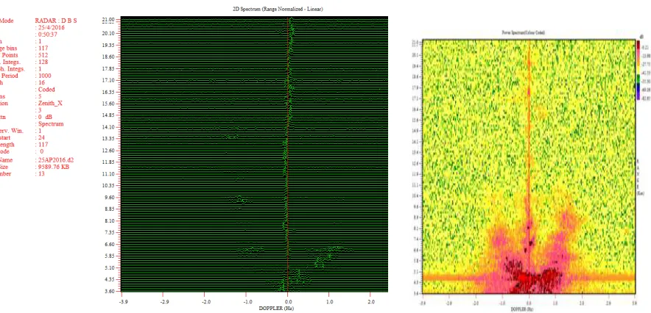Click the blue band of the dB color legend
This screenshot has width=651, height=313.
pyautogui.click(x=638, y=89)
